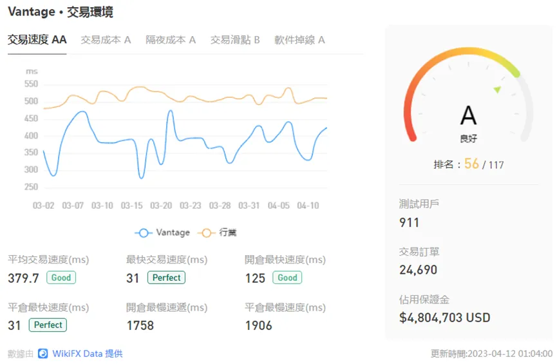Click the 交易訂單 value 24,690

coord(418,270)
